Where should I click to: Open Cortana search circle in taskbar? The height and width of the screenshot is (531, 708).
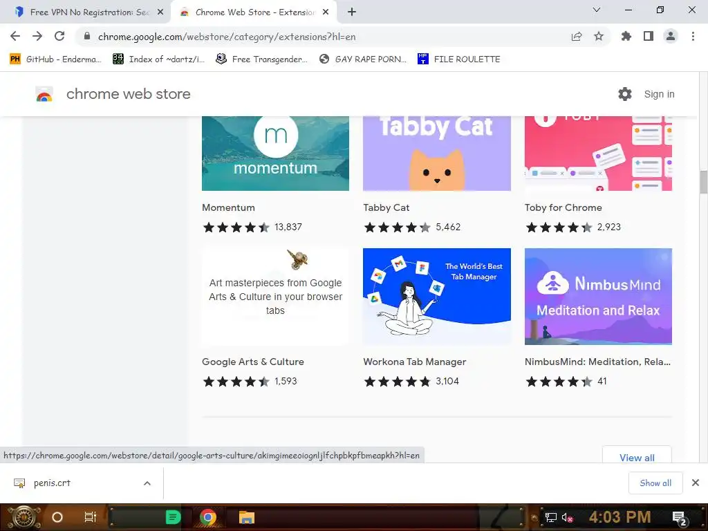57,517
